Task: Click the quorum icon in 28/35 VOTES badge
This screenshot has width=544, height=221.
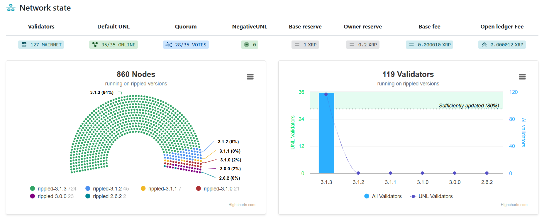Action: pos(169,45)
